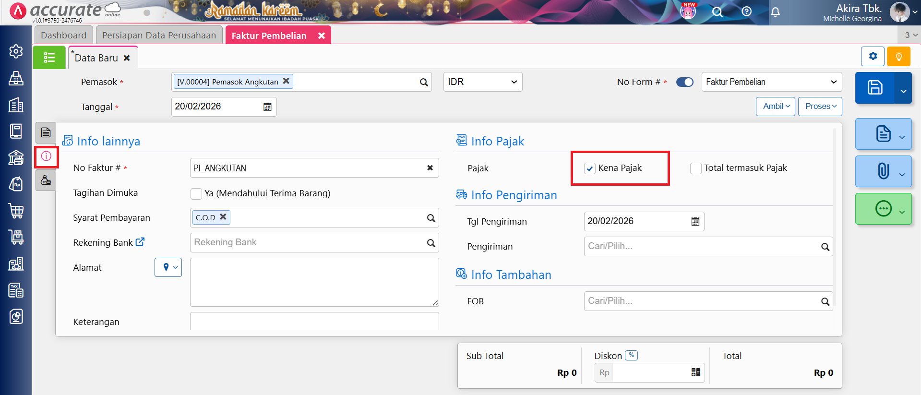Click the percent icon next to Diskon
921x395 pixels.
(x=631, y=355)
